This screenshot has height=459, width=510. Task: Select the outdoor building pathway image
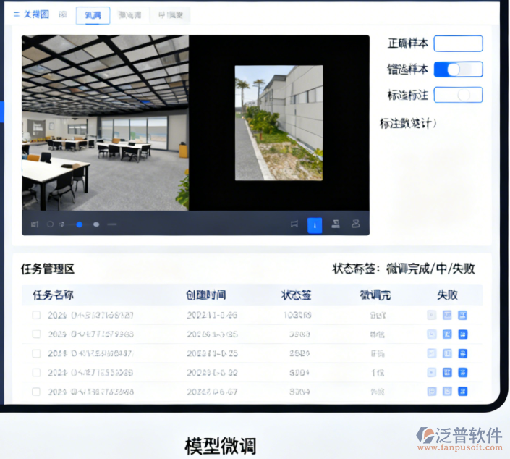tap(279, 123)
